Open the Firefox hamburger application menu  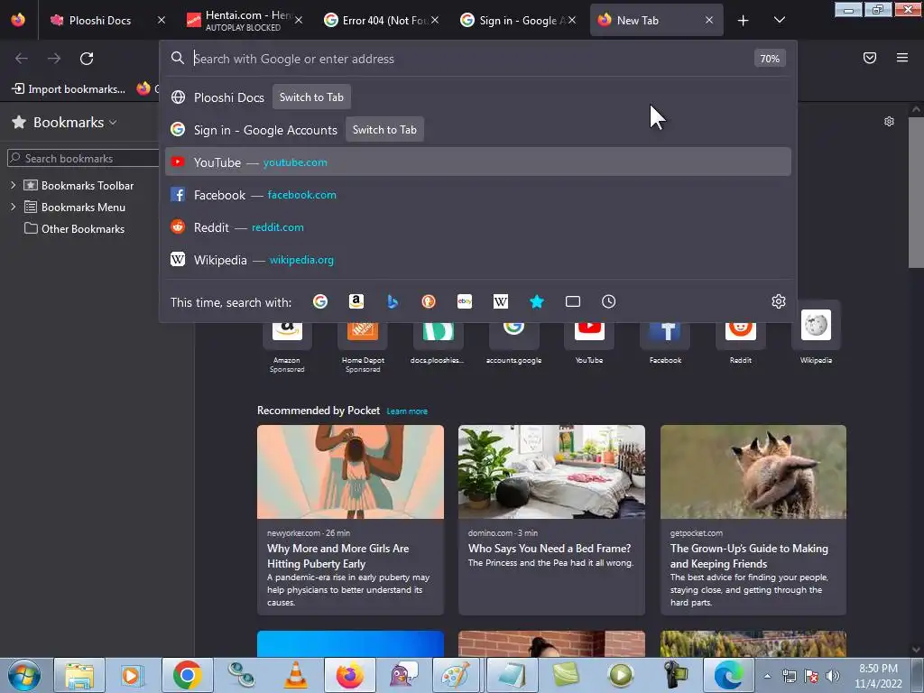[x=902, y=58]
